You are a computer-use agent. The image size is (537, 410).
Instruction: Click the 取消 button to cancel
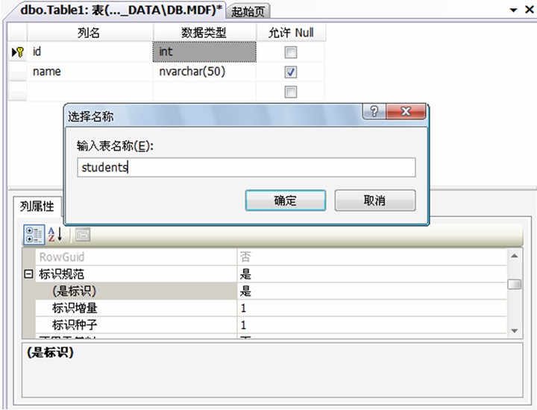[x=374, y=201]
